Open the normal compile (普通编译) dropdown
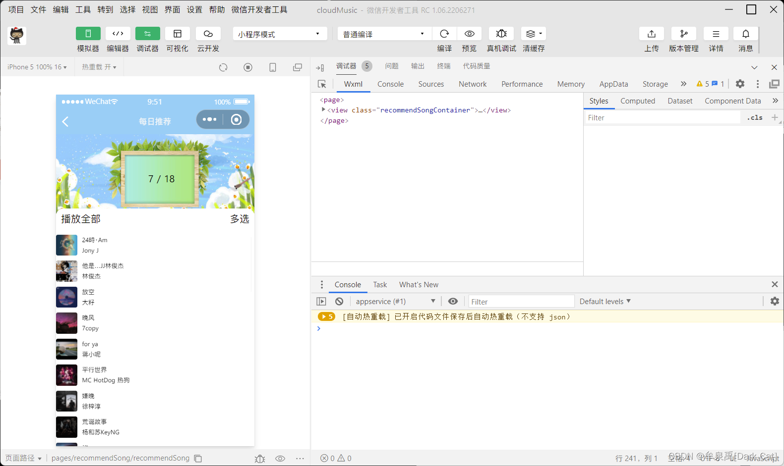784x466 pixels. click(x=385, y=34)
